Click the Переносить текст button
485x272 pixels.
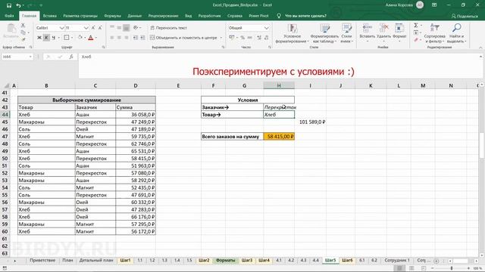tap(168, 28)
